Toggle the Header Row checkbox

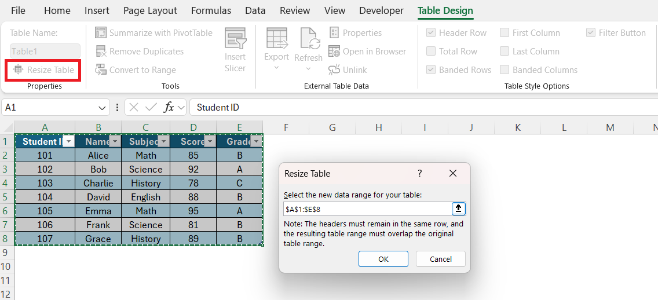pos(430,33)
